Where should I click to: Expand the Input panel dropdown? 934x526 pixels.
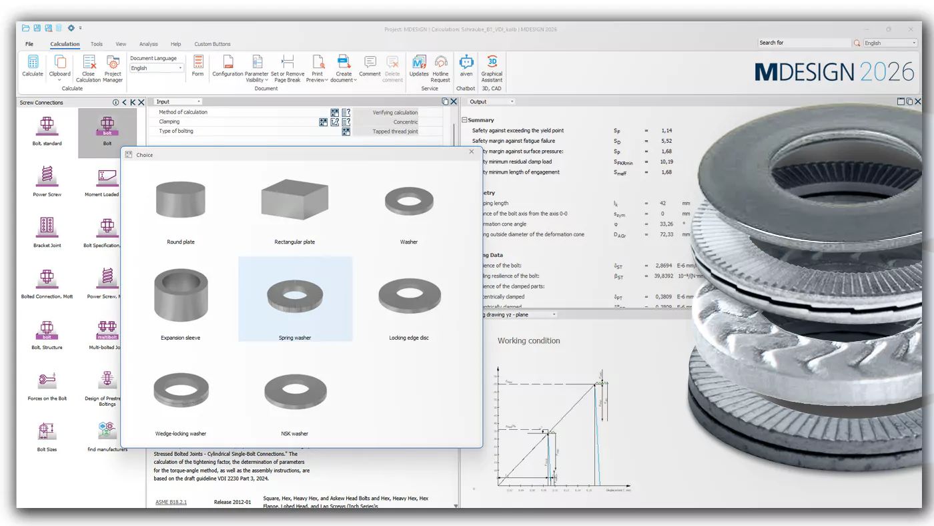tap(177, 102)
